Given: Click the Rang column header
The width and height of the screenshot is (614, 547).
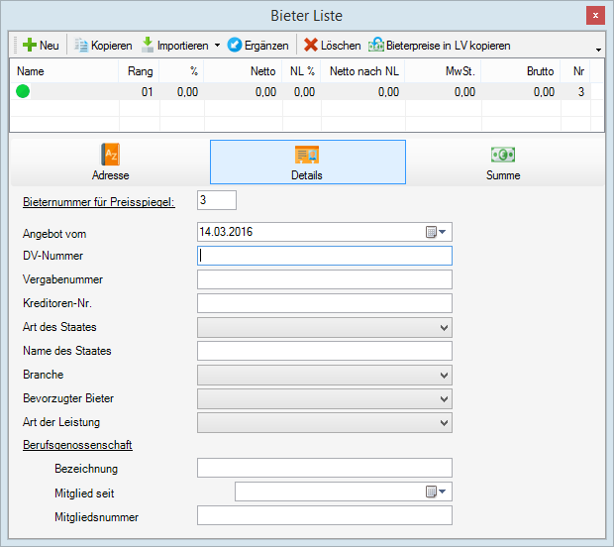Looking at the screenshot, I should pos(139,71).
